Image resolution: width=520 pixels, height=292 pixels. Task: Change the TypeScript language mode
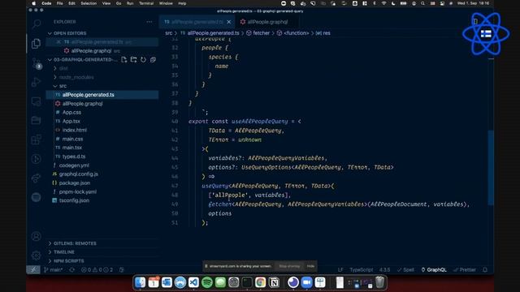pos(361,270)
